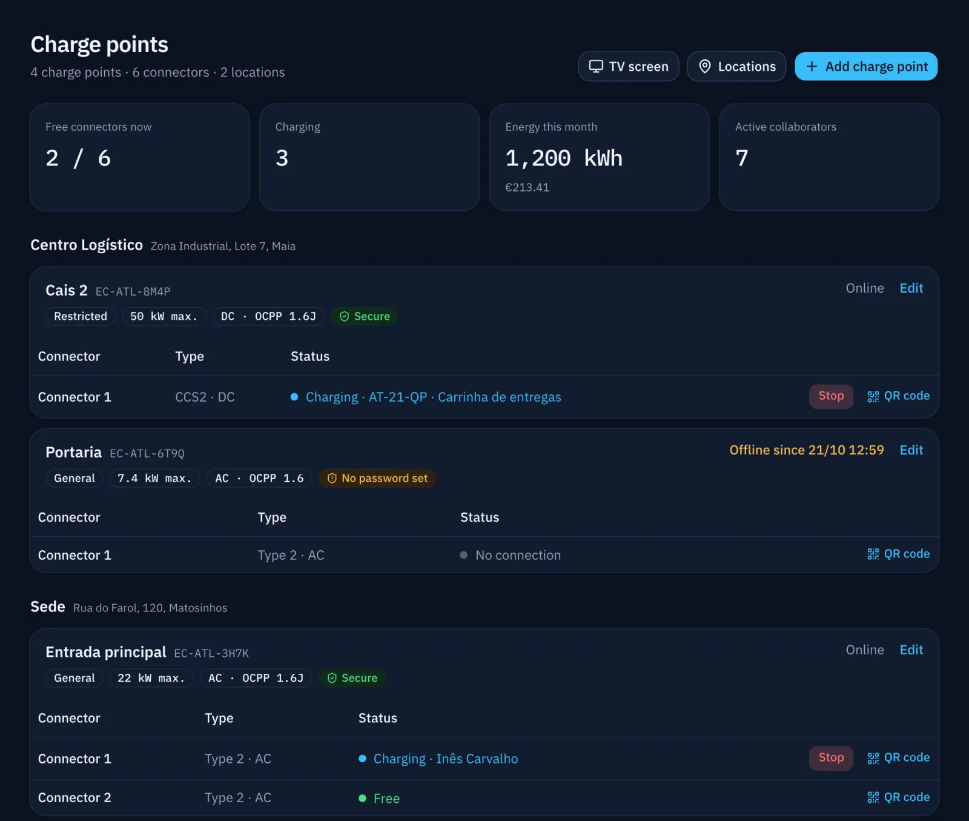Edit the Portaria charge point
The image size is (969, 821).
coord(911,450)
